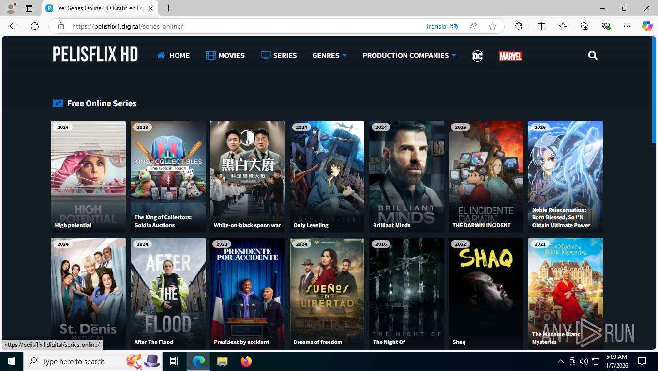The width and height of the screenshot is (658, 371).
Task: Open the Favorites list icon
Action: (x=563, y=26)
